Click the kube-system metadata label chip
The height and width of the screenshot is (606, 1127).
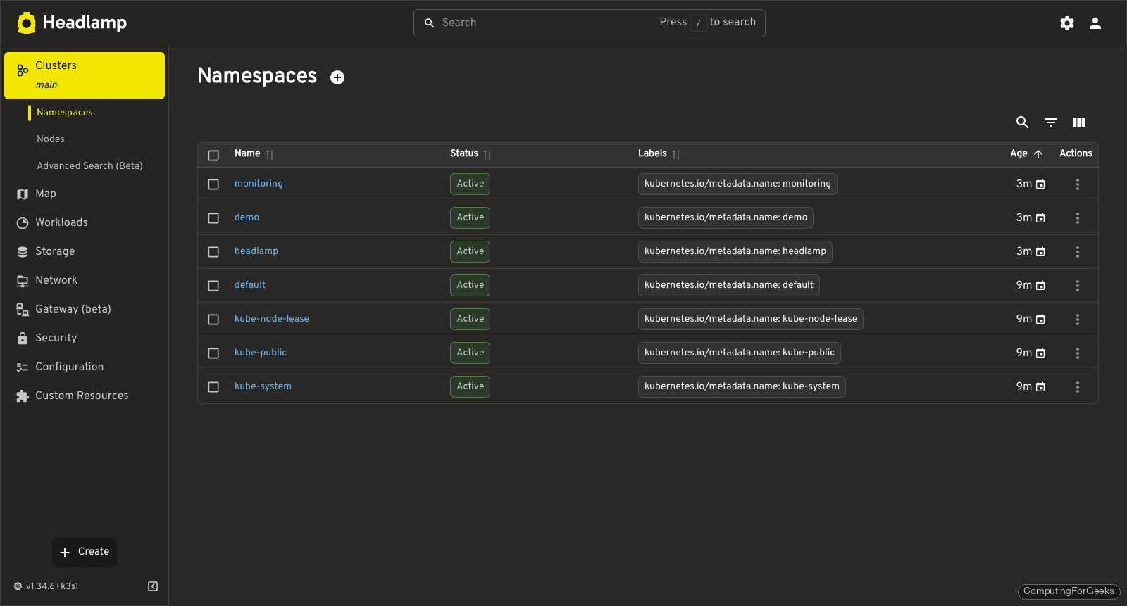pyautogui.click(x=742, y=386)
